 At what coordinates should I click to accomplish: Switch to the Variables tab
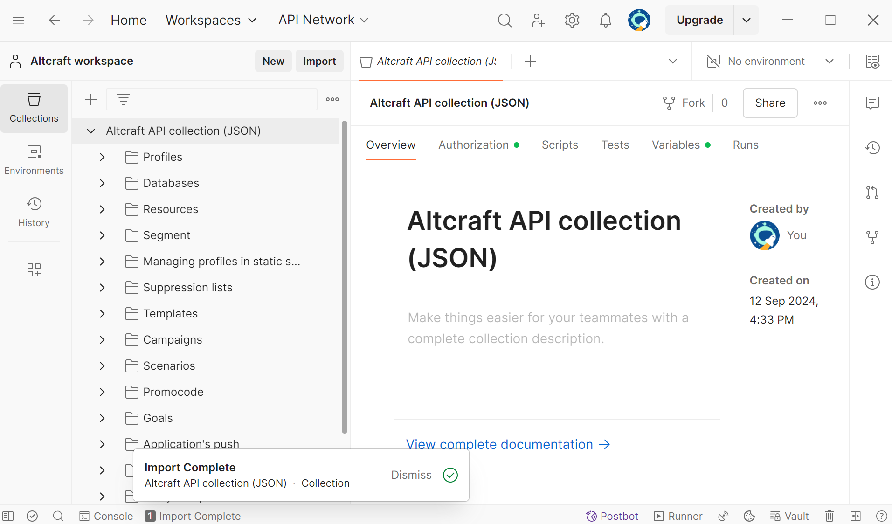click(681, 145)
